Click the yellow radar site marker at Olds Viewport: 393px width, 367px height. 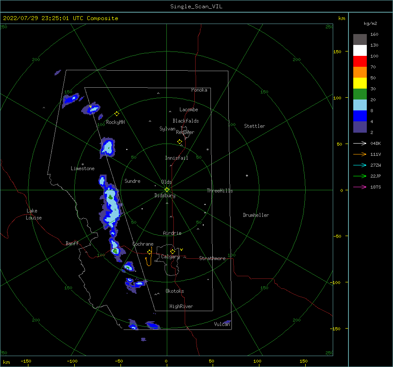click(167, 190)
